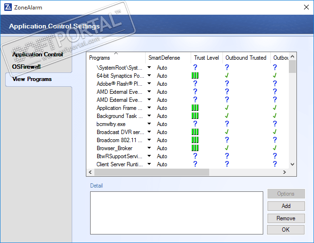Click Outbound Trusted question mark for BtwRSupportServi row
The width and height of the screenshot is (314, 243).
click(227, 156)
